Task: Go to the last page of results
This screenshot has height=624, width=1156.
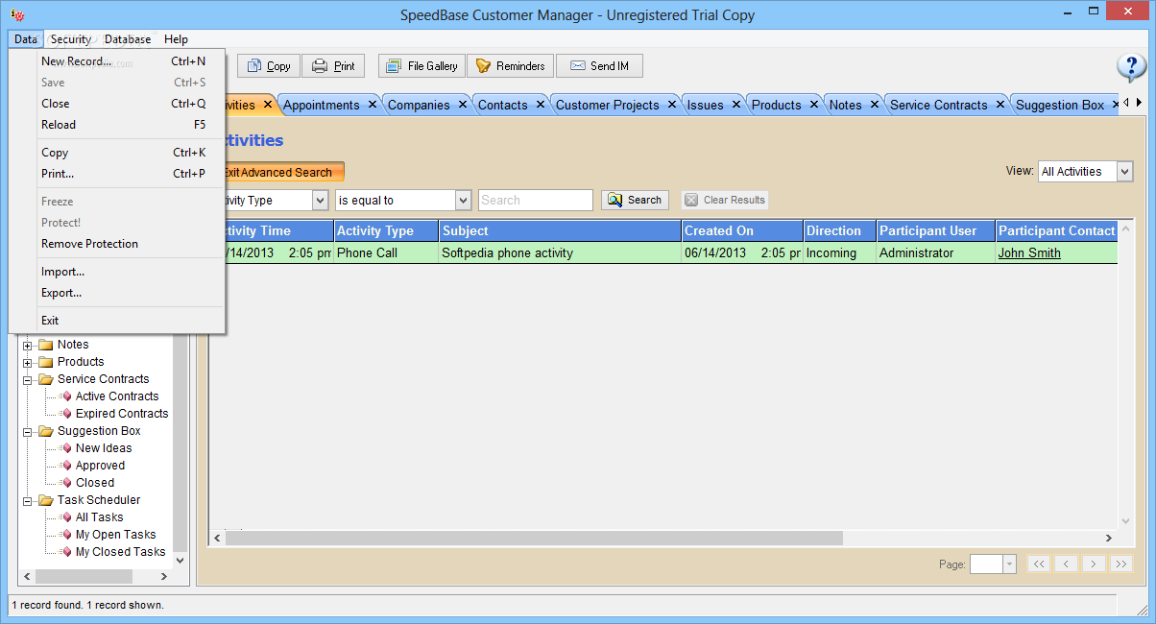Action: tap(1121, 564)
